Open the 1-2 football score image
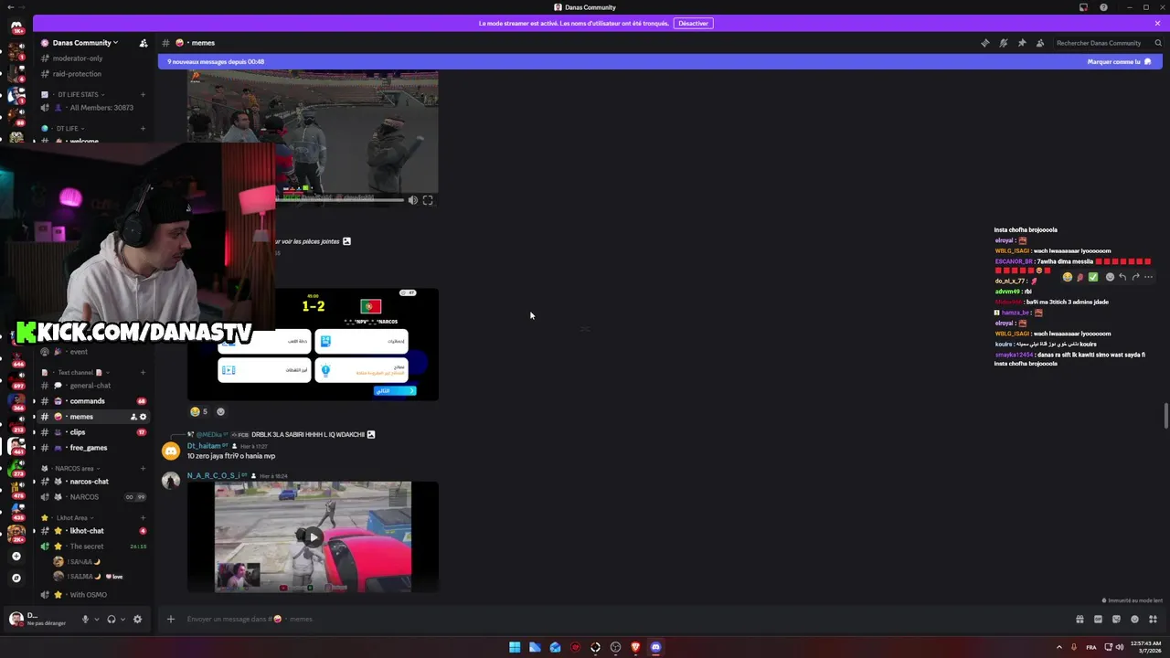This screenshot has height=658, width=1170. (313, 345)
